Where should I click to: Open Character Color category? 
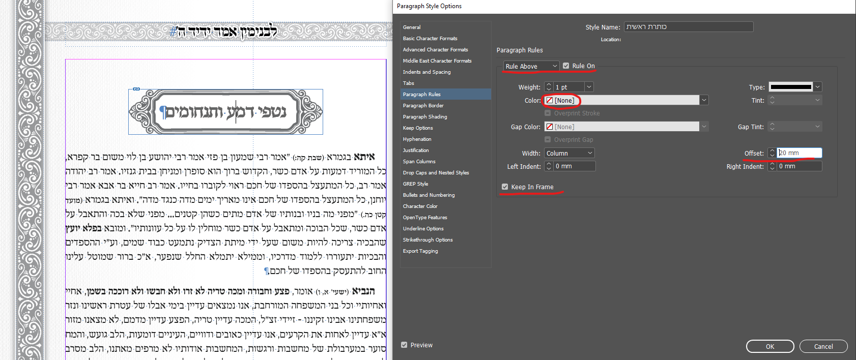[x=420, y=206]
